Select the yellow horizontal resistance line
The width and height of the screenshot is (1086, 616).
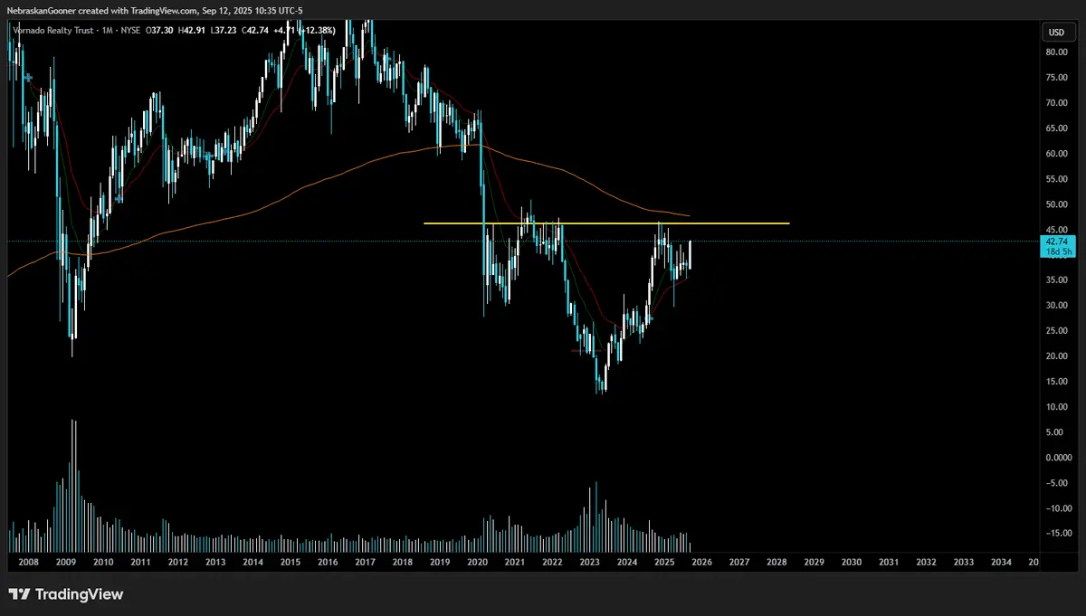(x=606, y=223)
